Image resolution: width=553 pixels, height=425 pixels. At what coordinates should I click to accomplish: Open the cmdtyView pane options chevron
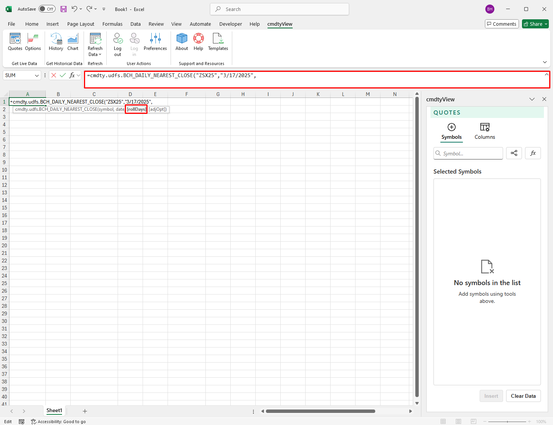pos(532,99)
